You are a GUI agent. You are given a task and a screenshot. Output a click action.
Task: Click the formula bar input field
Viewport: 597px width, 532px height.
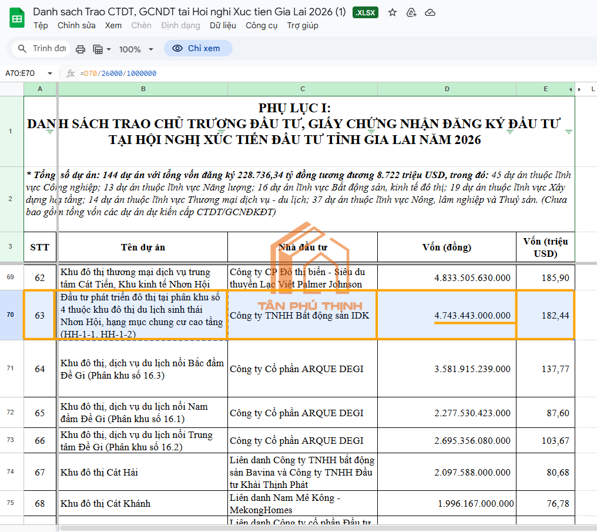coord(335,73)
